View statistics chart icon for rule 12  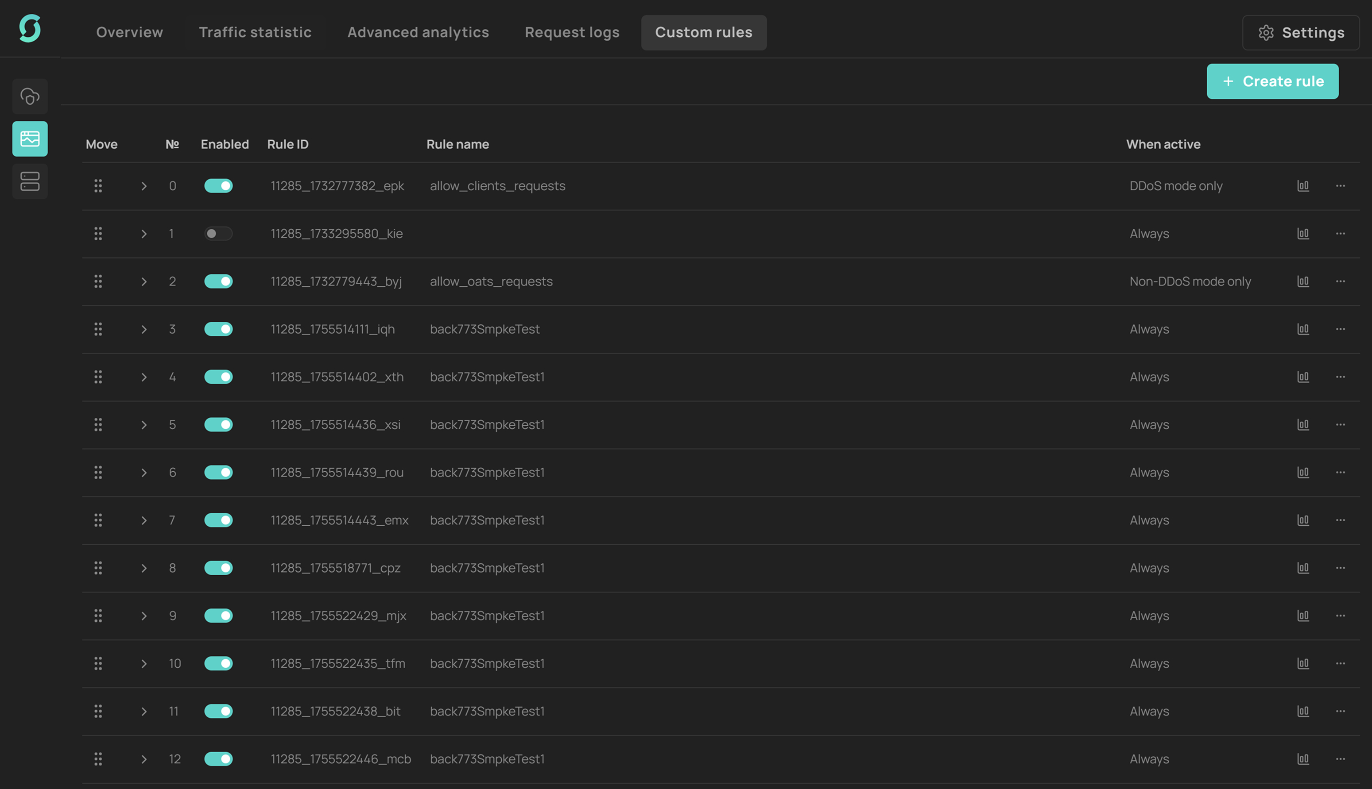pyautogui.click(x=1302, y=758)
